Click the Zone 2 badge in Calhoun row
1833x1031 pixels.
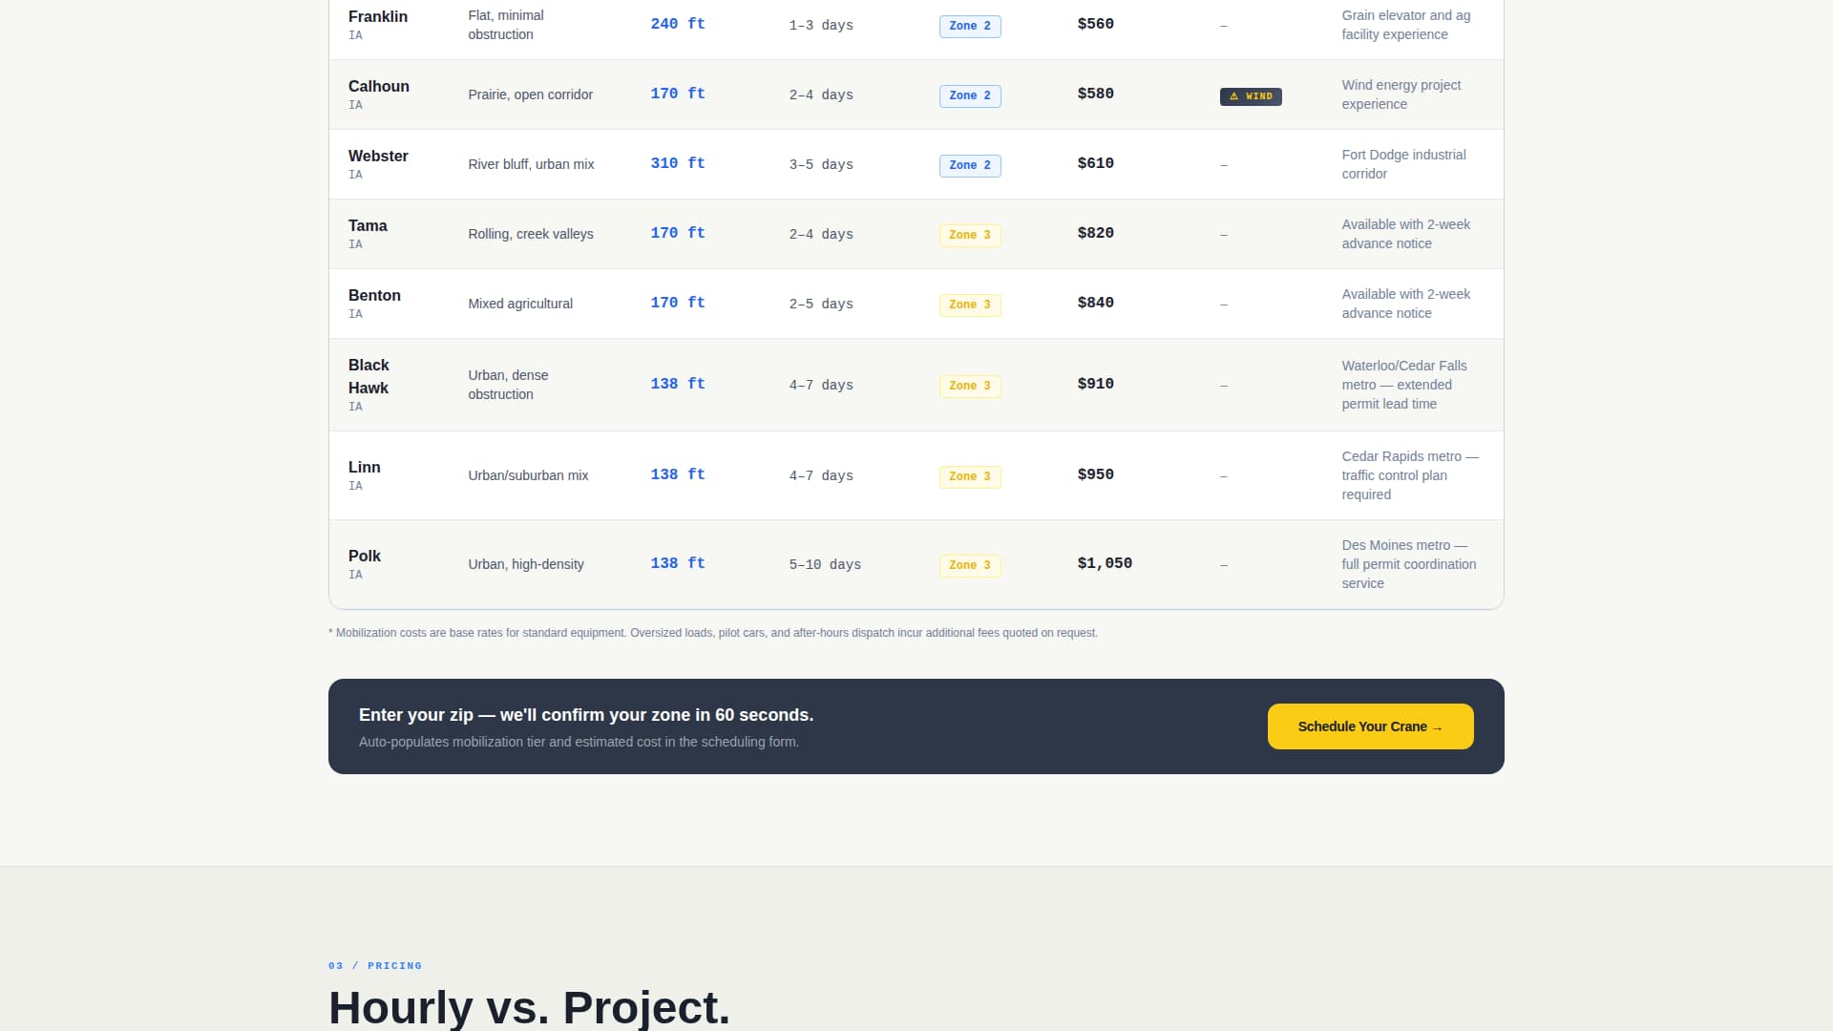(970, 95)
